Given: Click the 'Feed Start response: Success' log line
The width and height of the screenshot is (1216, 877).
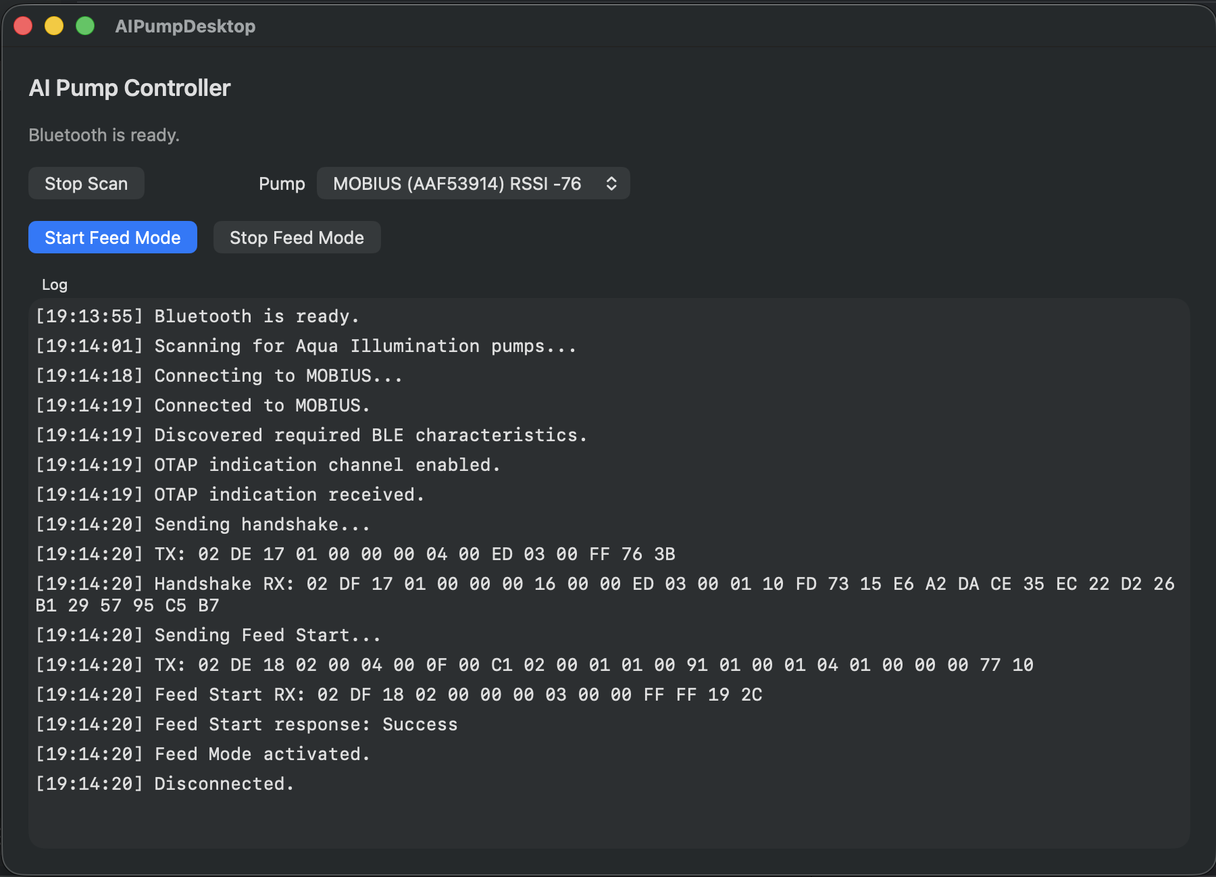Looking at the screenshot, I should (x=247, y=724).
